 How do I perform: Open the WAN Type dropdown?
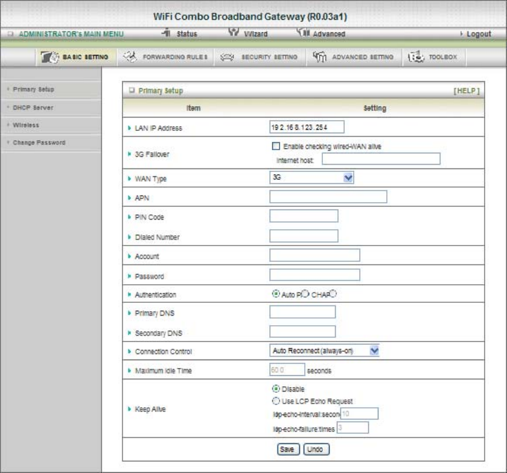311,177
